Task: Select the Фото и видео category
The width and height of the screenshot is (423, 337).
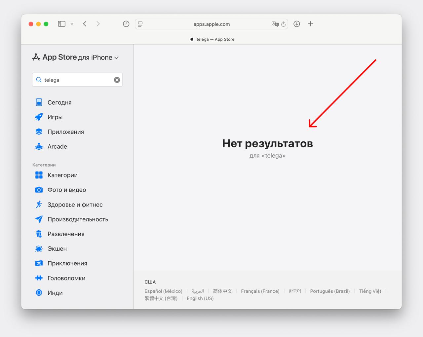Action: pyautogui.click(x=67, y=190)
